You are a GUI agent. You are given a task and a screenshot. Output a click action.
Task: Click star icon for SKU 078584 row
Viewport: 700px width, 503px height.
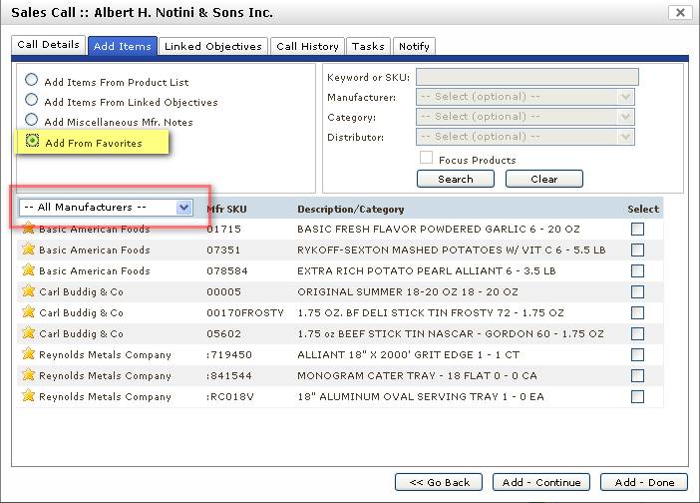point(28,270)
